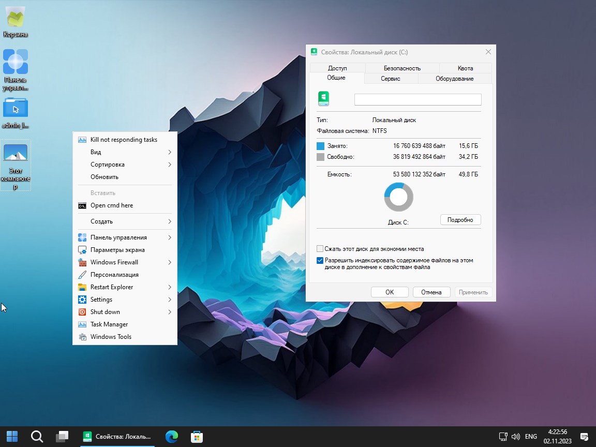The height and width of the screenshot is (447, 596).
Task: Click the Свойства: Локаль... taskbar button
Action: click(118, 436)
